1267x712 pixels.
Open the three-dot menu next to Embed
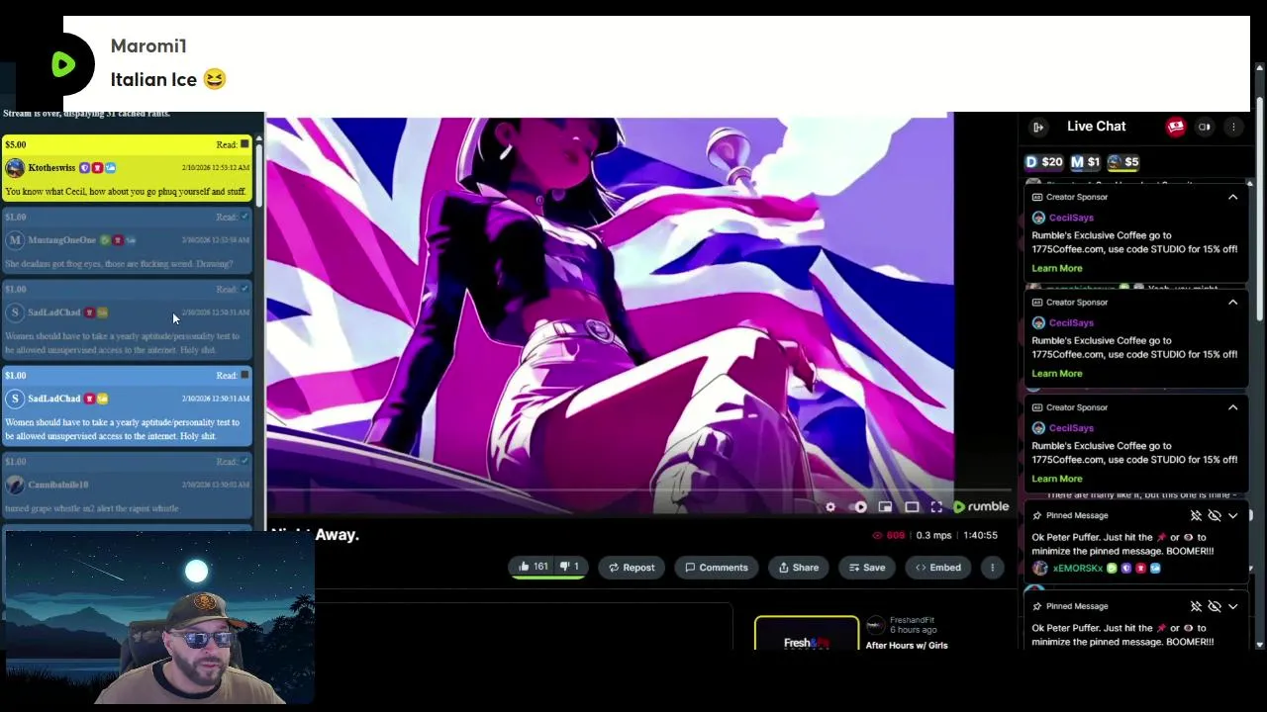tap(992, 568)
